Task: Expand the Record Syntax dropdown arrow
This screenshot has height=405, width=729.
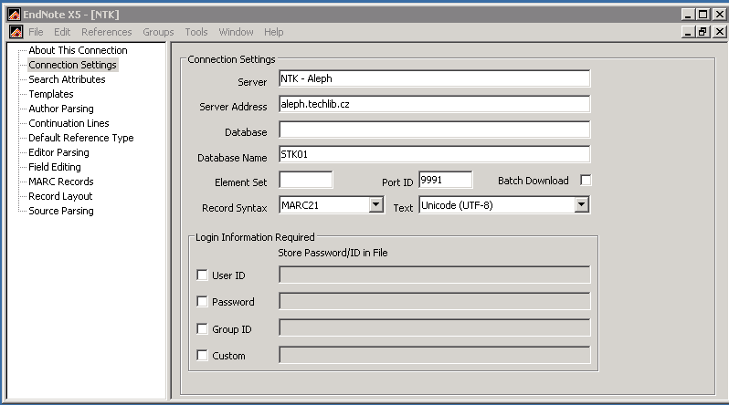Action: 376,205
